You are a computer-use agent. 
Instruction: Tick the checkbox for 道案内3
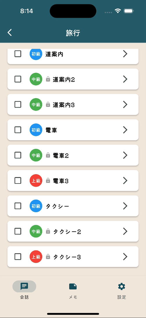(18, 104)
